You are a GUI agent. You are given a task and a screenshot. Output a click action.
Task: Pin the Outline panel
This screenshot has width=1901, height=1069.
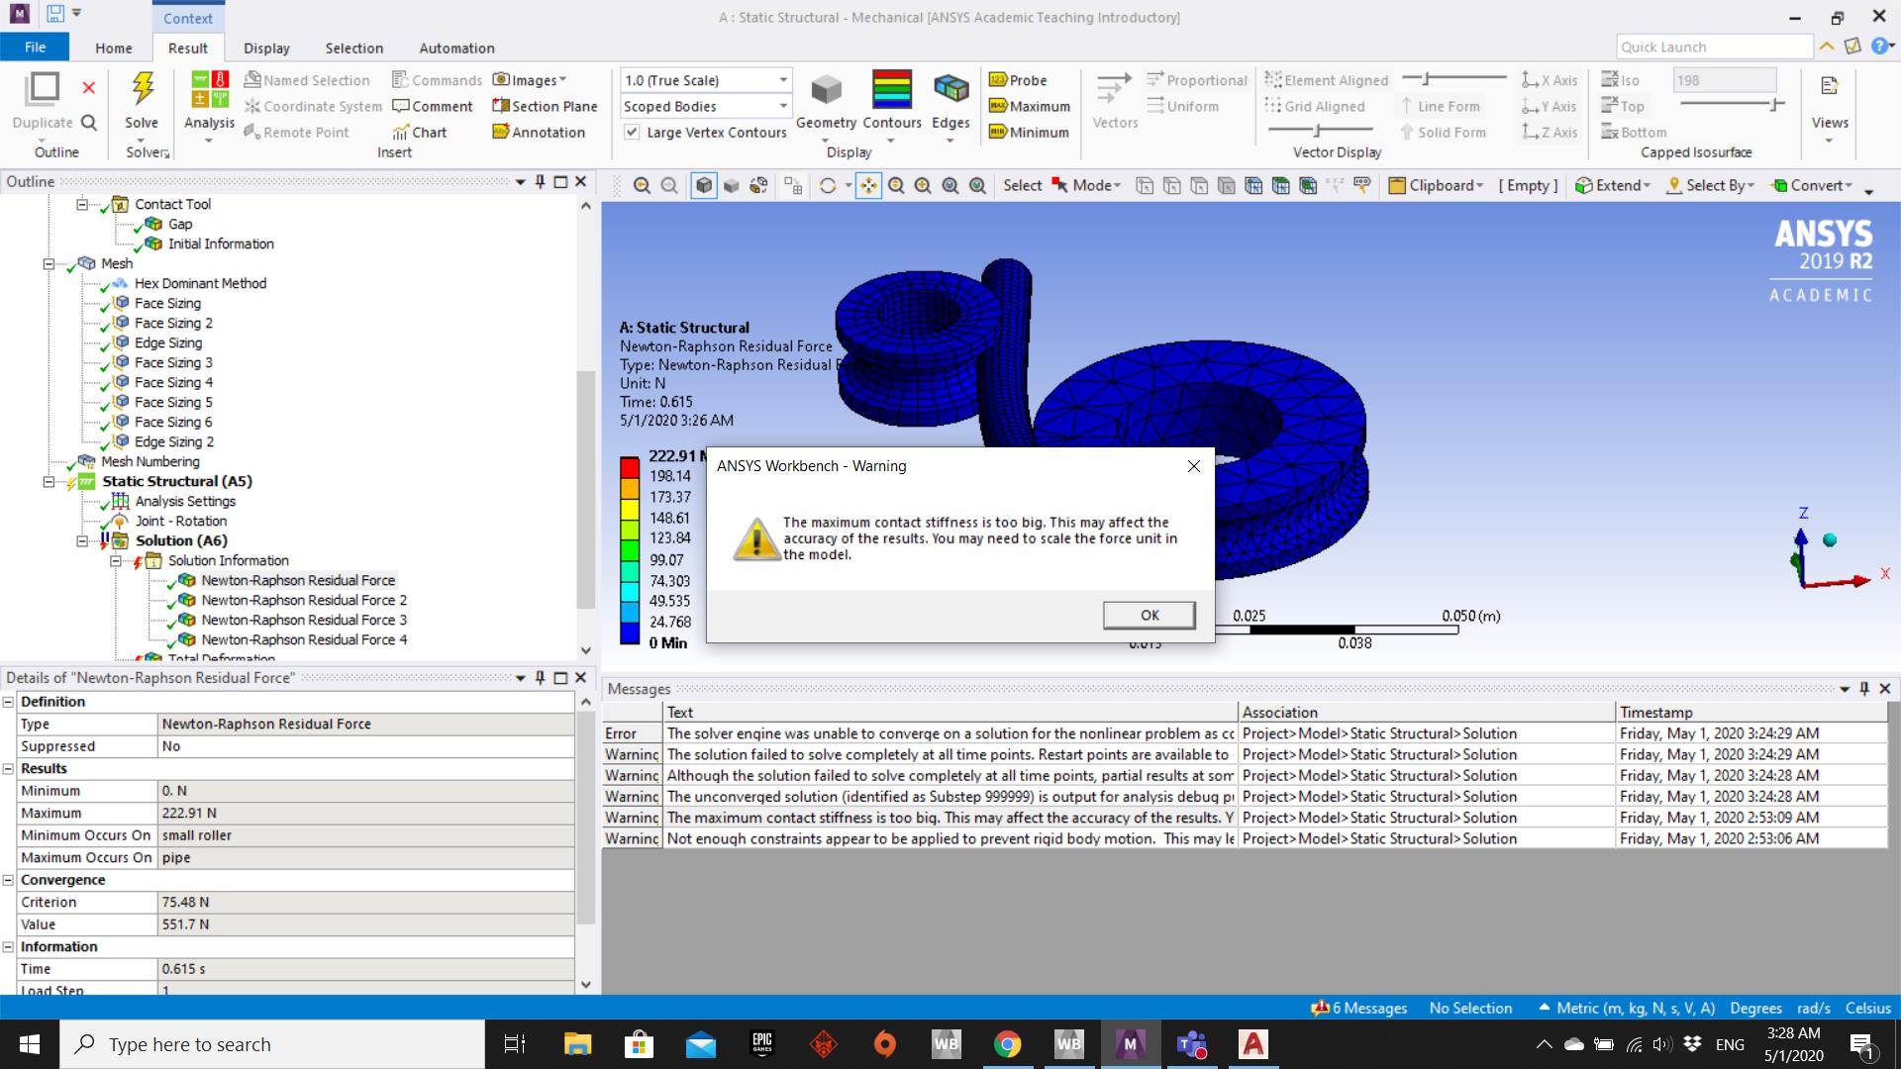[540, 181]
